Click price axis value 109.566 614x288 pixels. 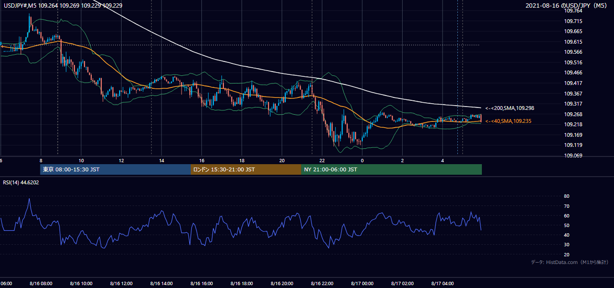coord(573,52)
